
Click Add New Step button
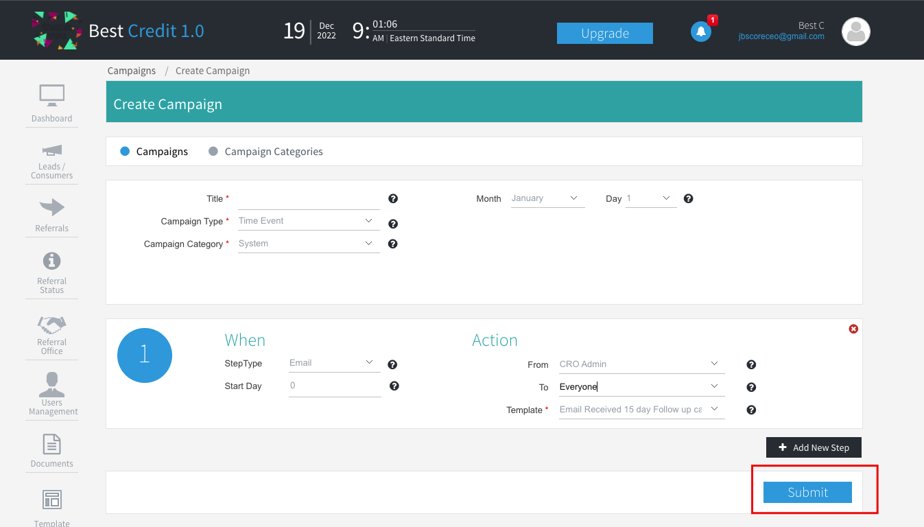814,447
